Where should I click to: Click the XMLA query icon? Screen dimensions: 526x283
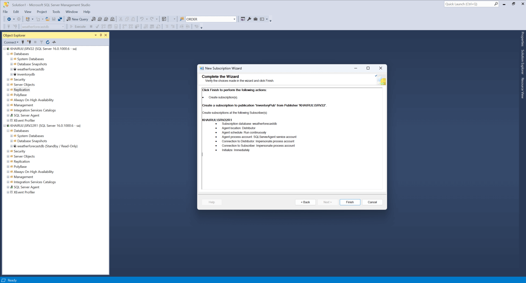pyautogui.click(x=112, y=19)
